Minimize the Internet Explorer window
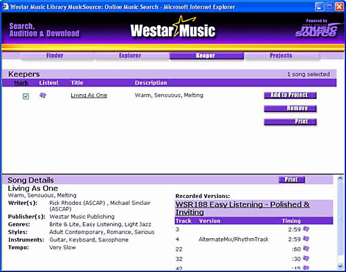 [x=319, y=7]
